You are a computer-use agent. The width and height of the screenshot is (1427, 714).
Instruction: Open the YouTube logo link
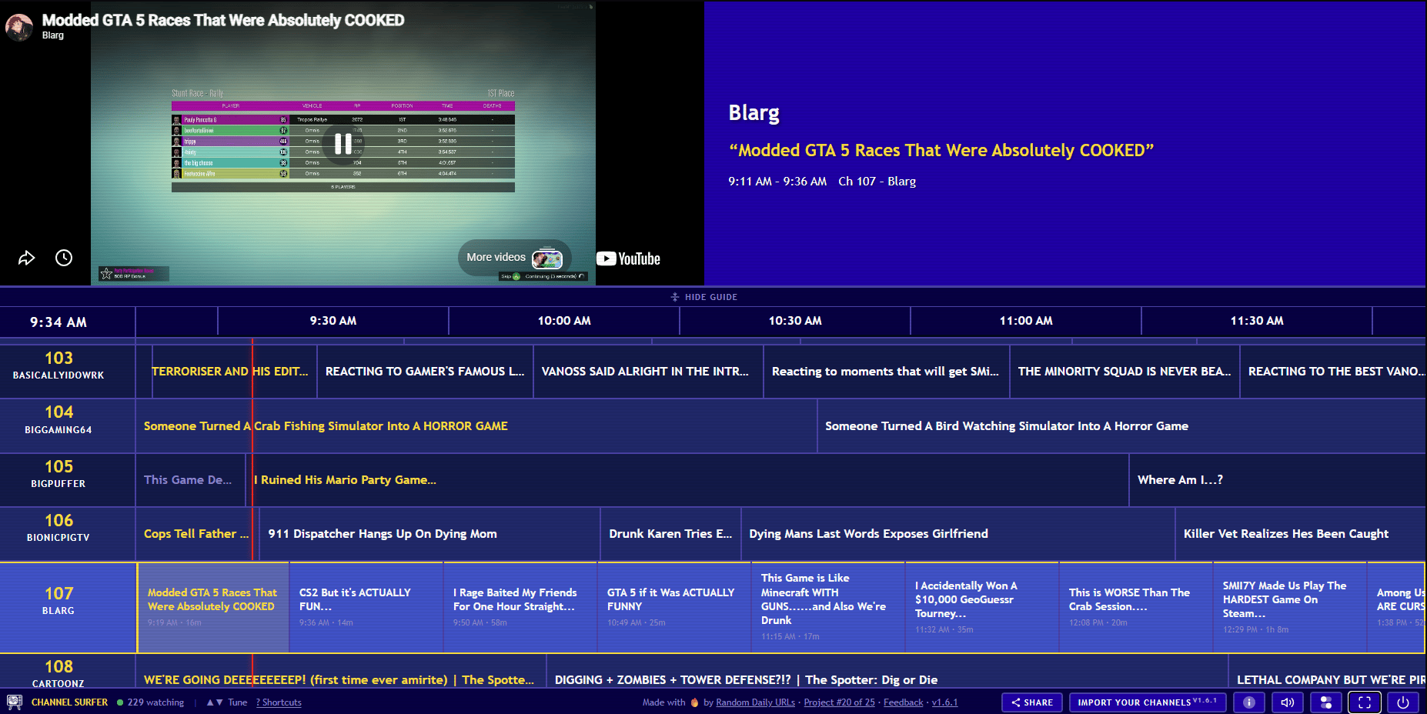[628, 259]
